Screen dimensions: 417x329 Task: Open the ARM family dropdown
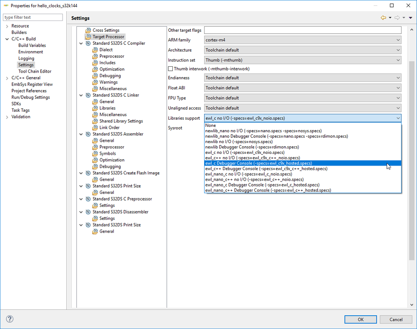pos(303,40)
